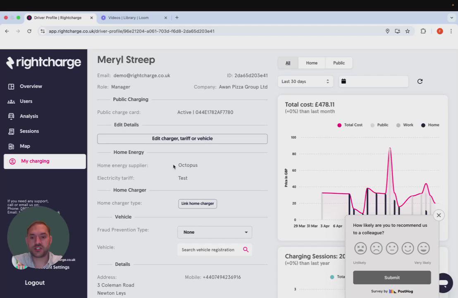The width and height of the screenshot is (458, 298).
Task: Open the Overview sidebar icon
Action: tap(11, 87)
